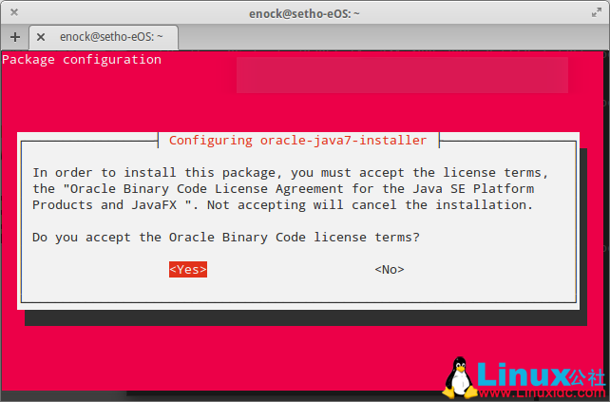This screenshot has height=402, width=610.
Task: Close the terminal window
Action: tap(15, 12)
